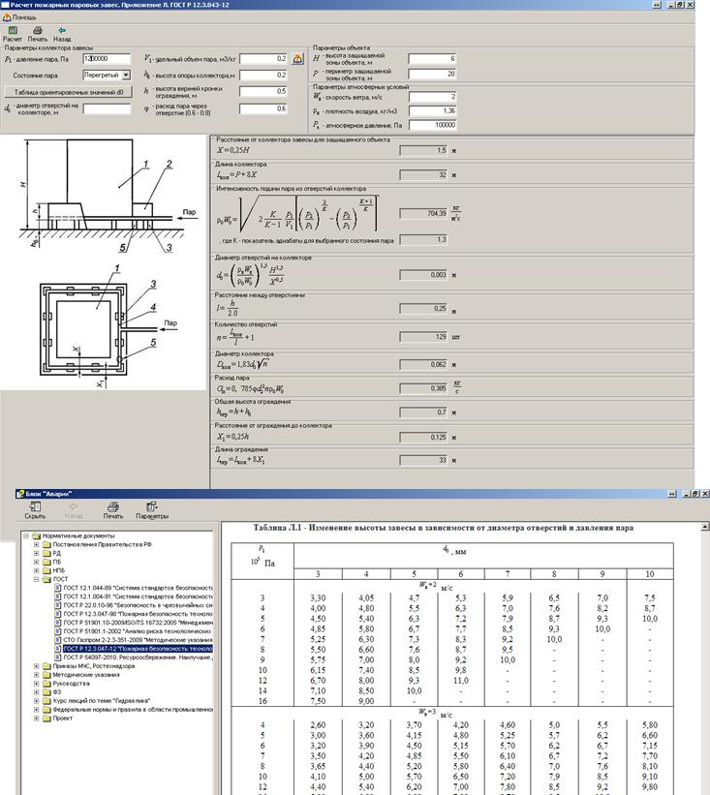Image resolution: width=710 pixels, height=795 pixels.
Task: Click the Скрыть hide icon in help viewer
Action: tap(35, 508)
